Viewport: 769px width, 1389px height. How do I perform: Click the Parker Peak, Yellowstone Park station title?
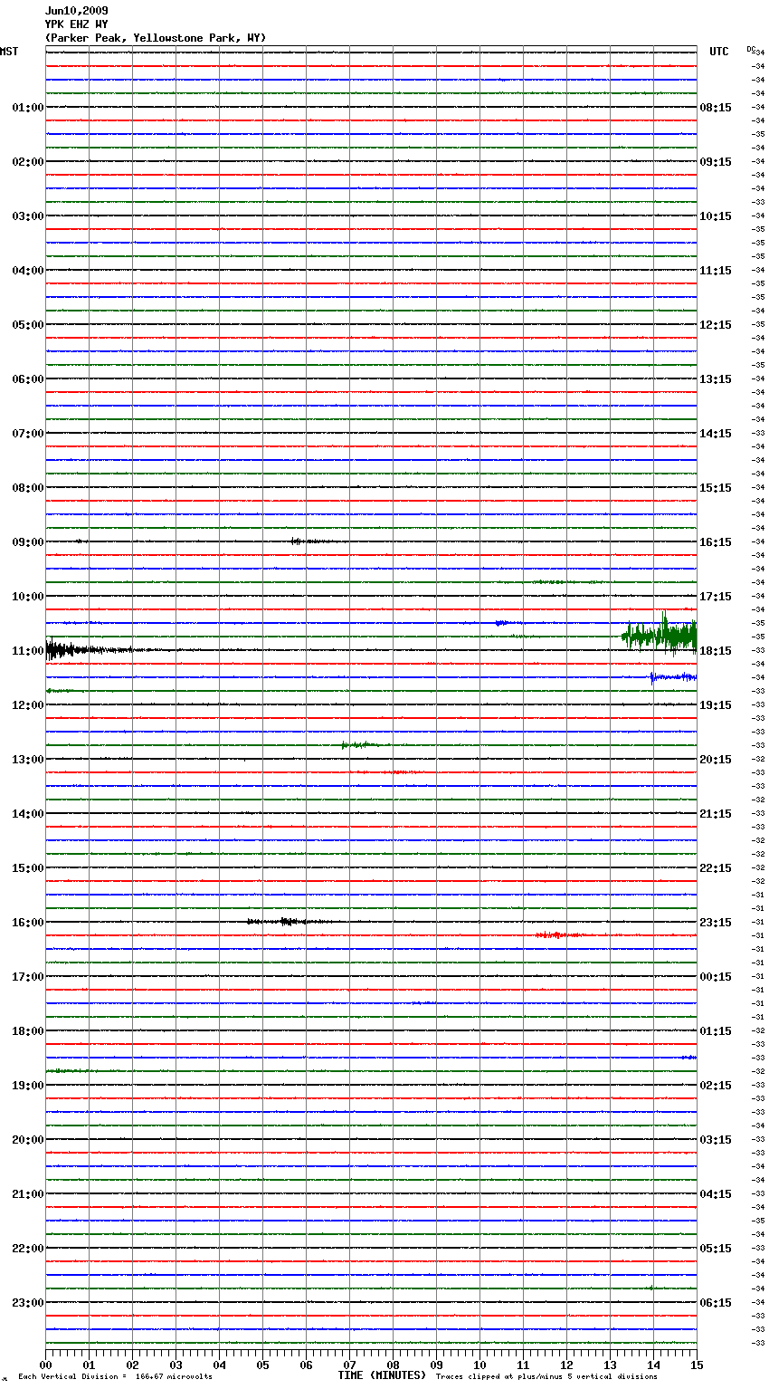click(155, 38)
